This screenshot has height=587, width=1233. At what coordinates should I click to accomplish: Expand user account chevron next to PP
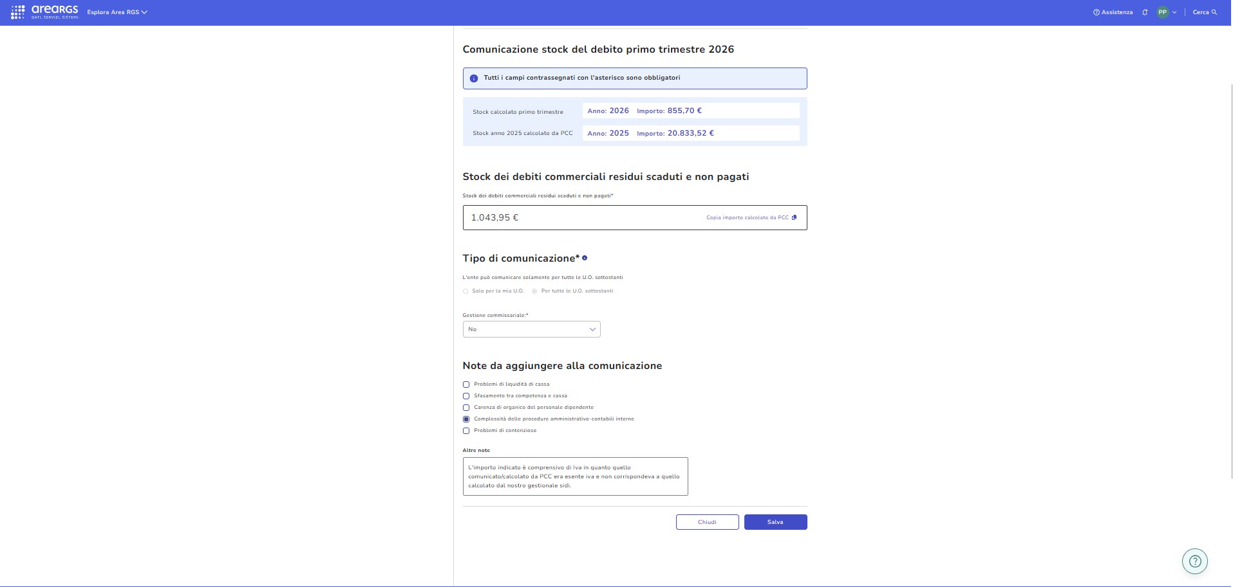coord(1174,12)
